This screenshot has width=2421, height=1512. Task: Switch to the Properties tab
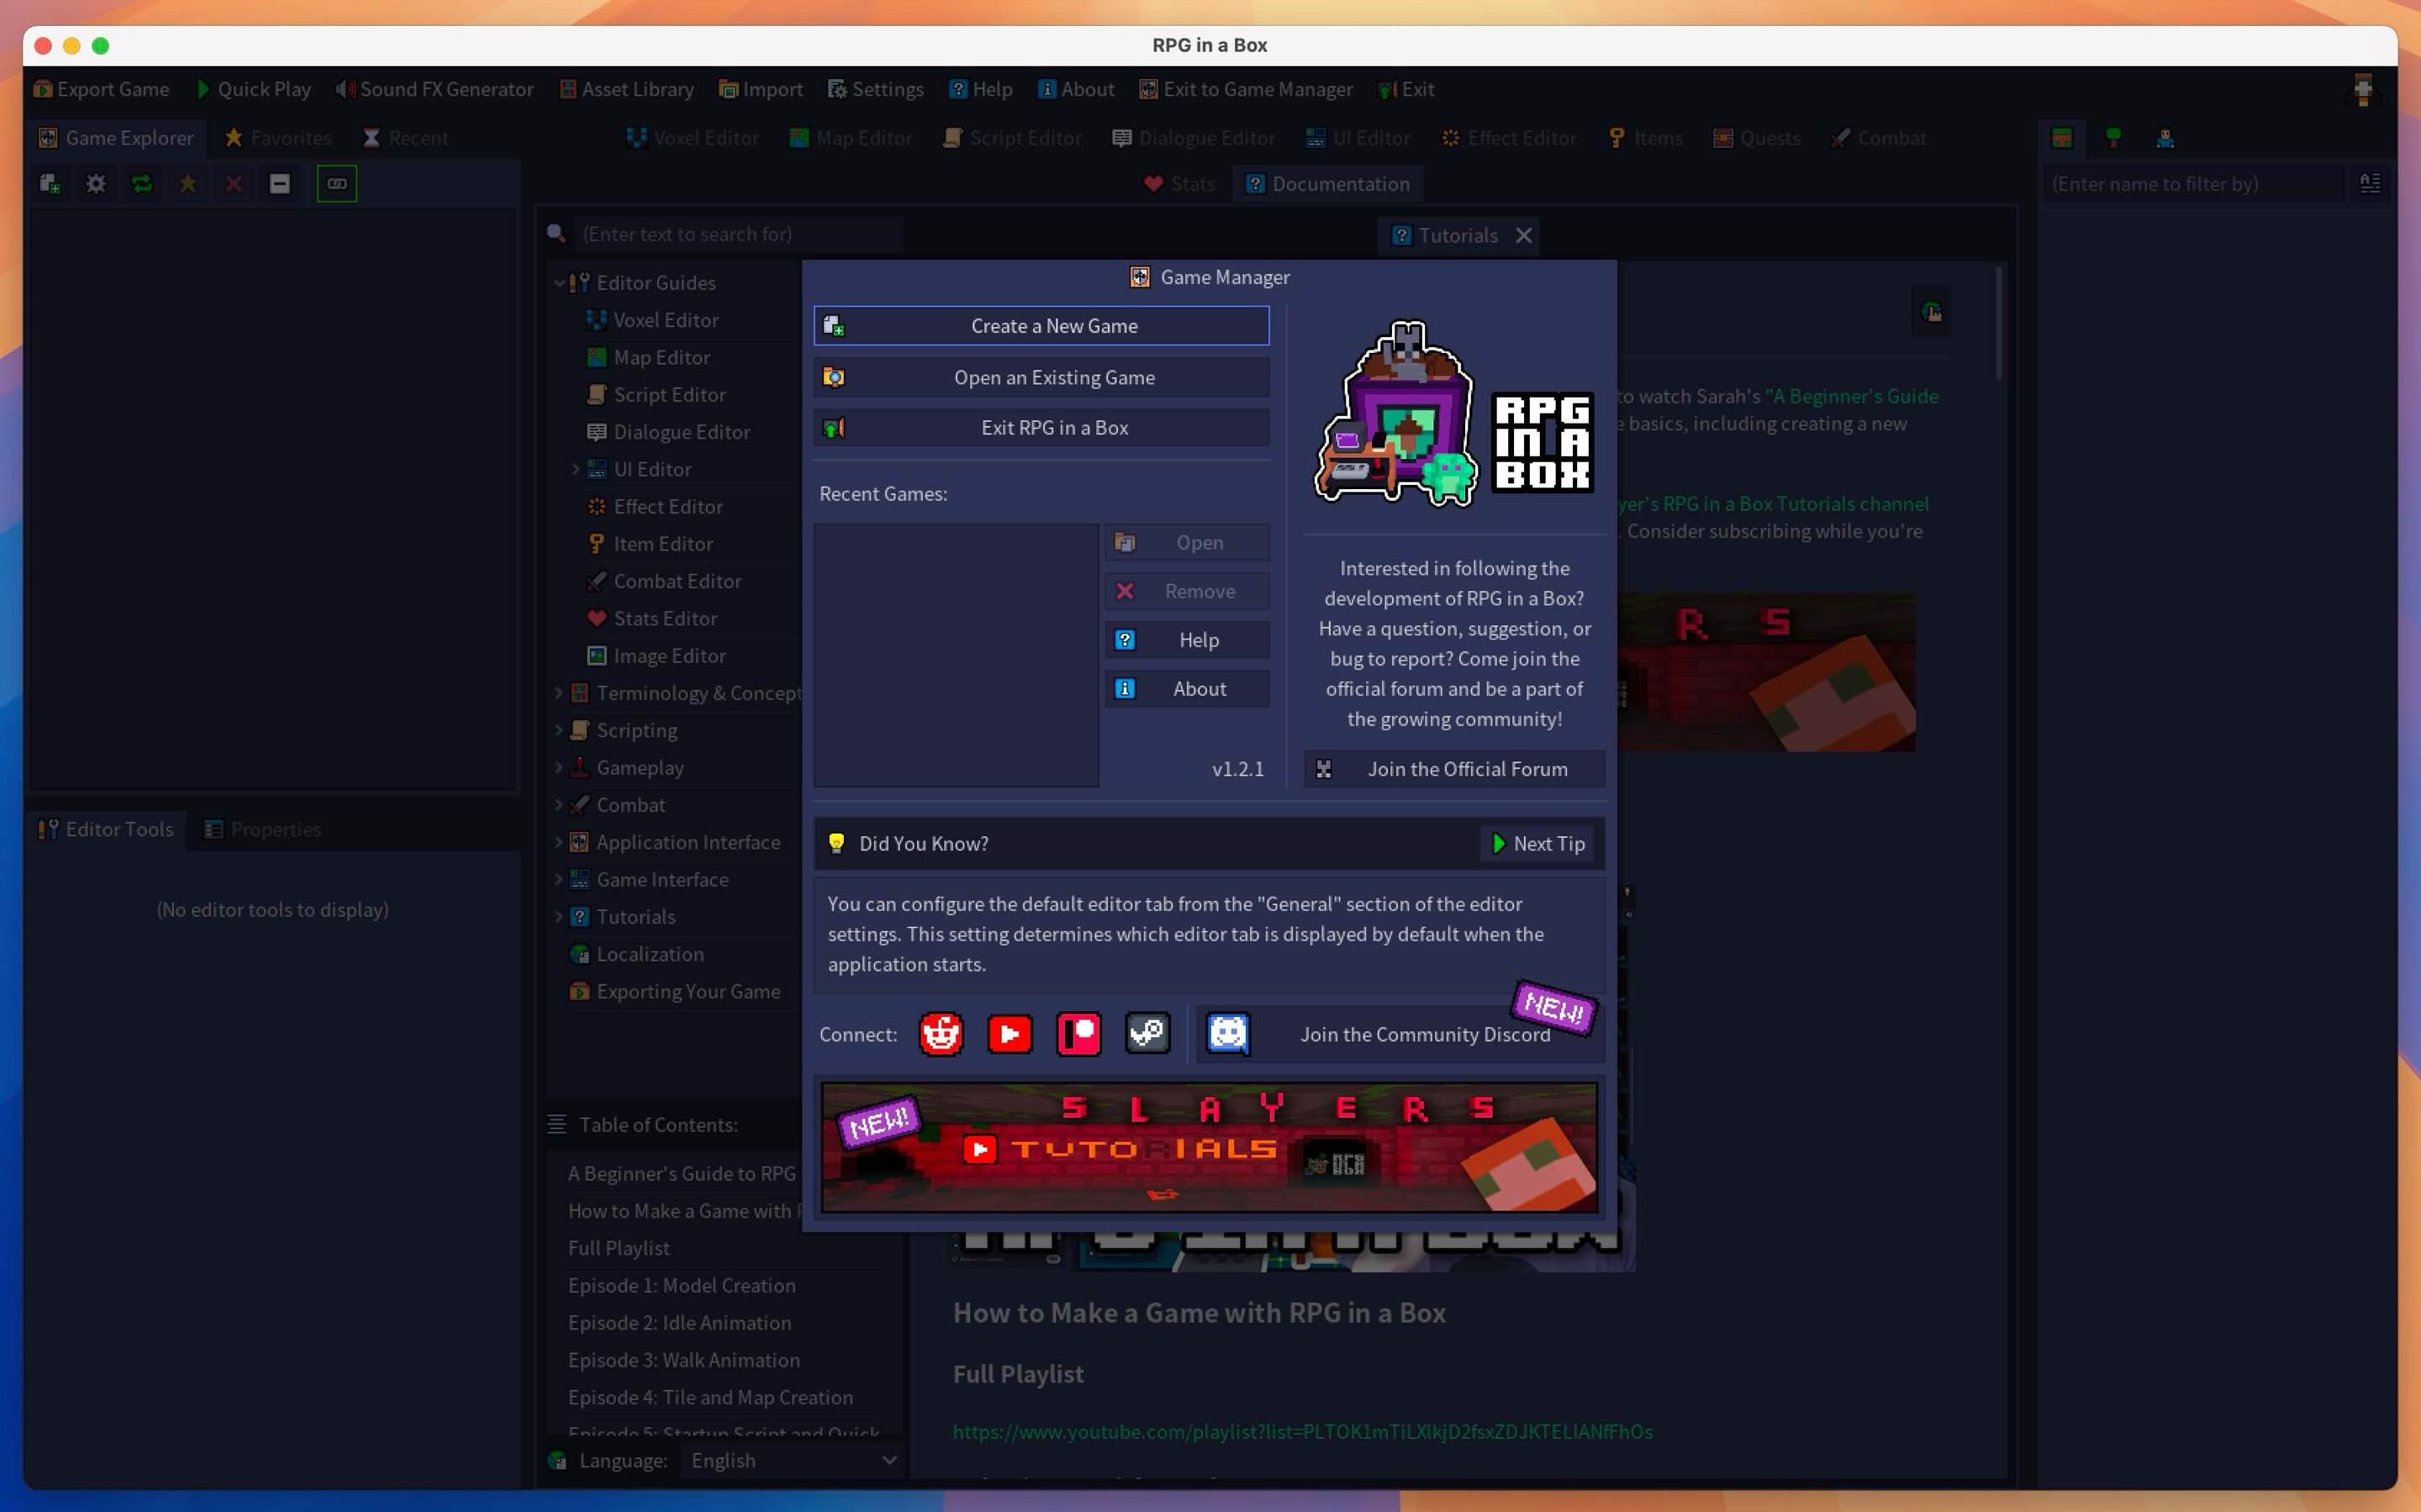262,829
